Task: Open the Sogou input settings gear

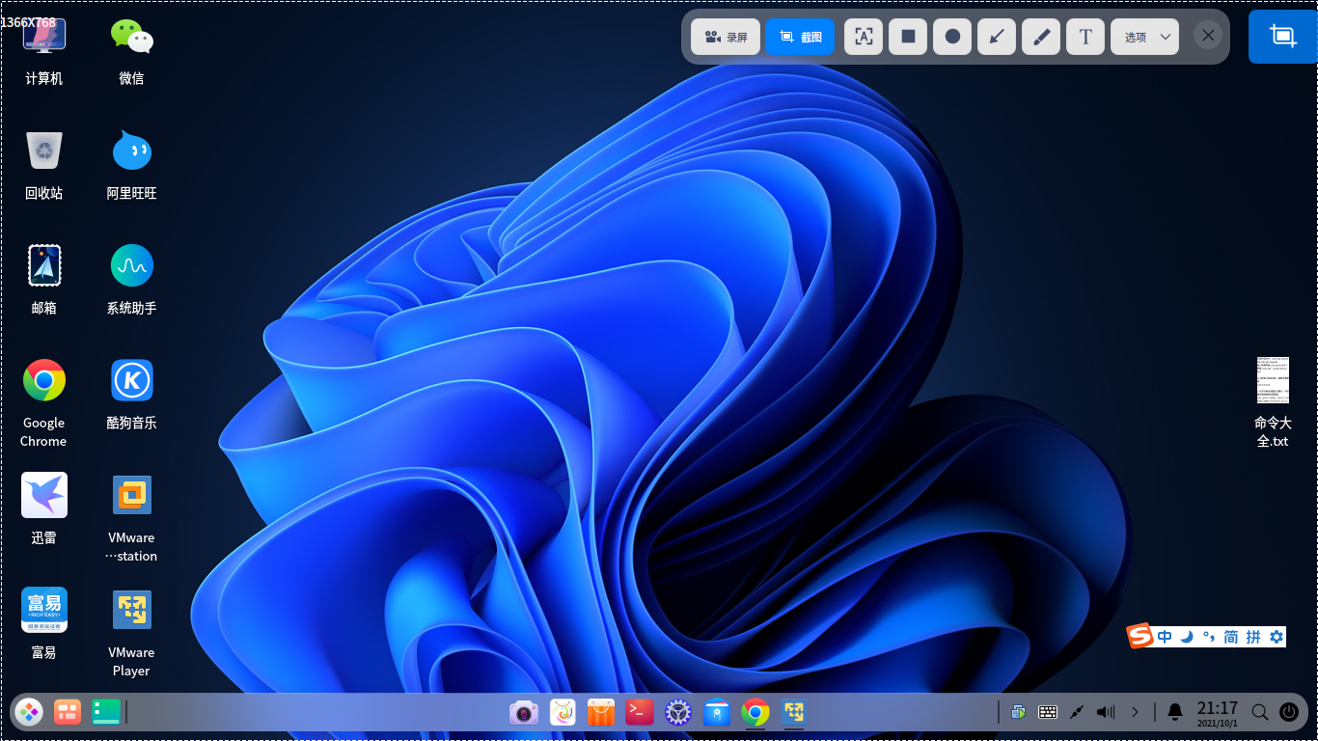Action: pos(1277,637)
